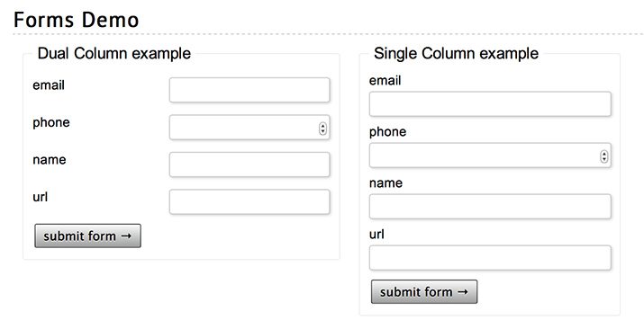The height and width of the screenshot is (329, 644).
Task: Select the name input in Single Column example
Action: [x=490, y=207]
